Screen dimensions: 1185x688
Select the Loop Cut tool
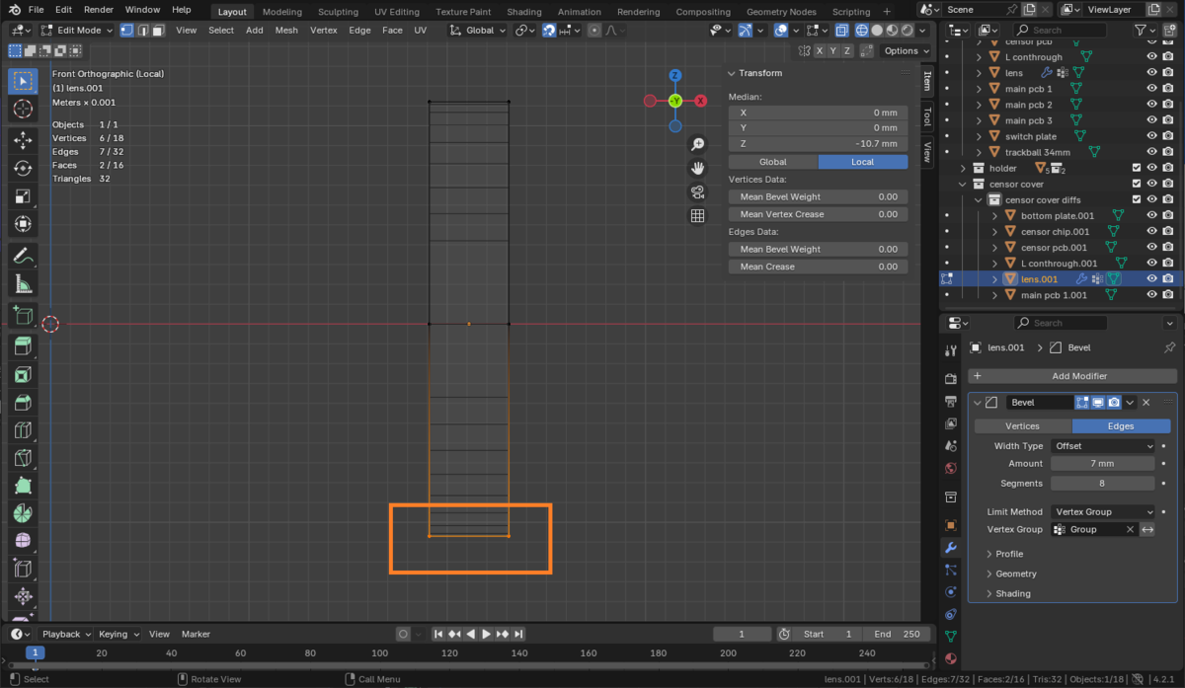pyautogui.click(x=22, y=429)
